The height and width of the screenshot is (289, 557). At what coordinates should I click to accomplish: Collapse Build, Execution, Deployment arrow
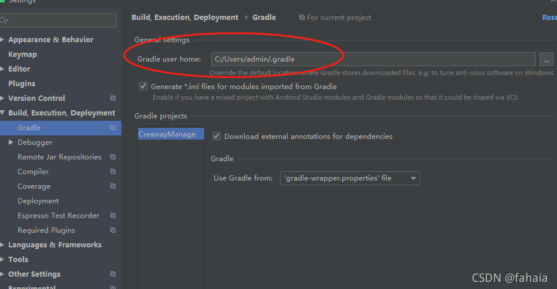click(x=2, y=113)
